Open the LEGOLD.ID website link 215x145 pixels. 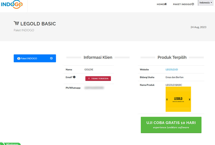(172, 69)
